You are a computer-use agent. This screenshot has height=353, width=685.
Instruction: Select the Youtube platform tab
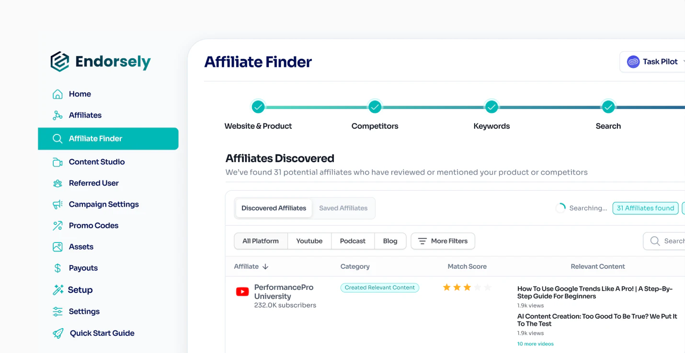(309, 241)
